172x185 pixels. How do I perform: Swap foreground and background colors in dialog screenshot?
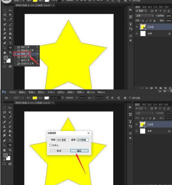point(10,154)
